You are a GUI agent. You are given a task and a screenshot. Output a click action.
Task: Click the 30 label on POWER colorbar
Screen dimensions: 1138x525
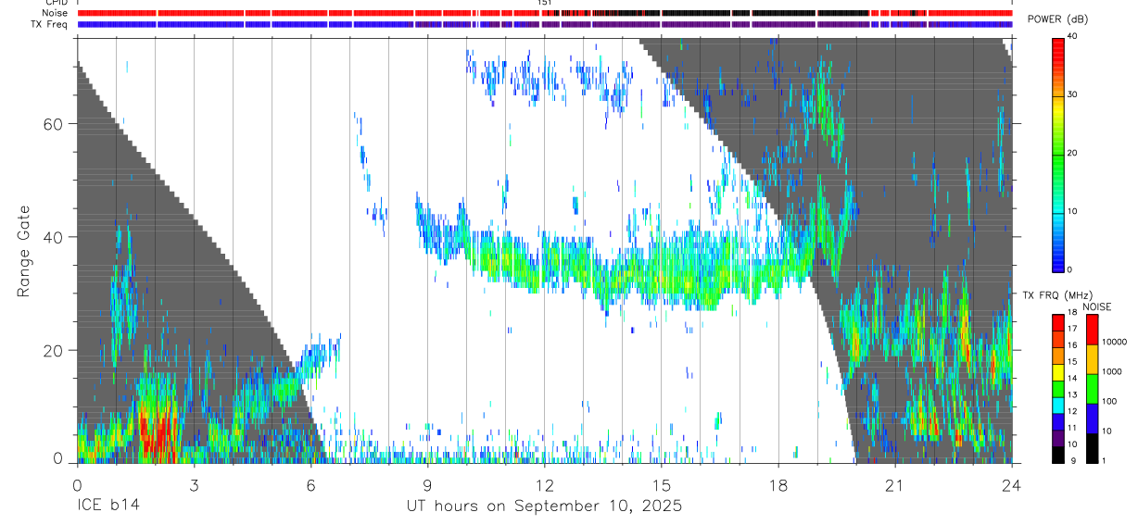[x=1073, y=95]
